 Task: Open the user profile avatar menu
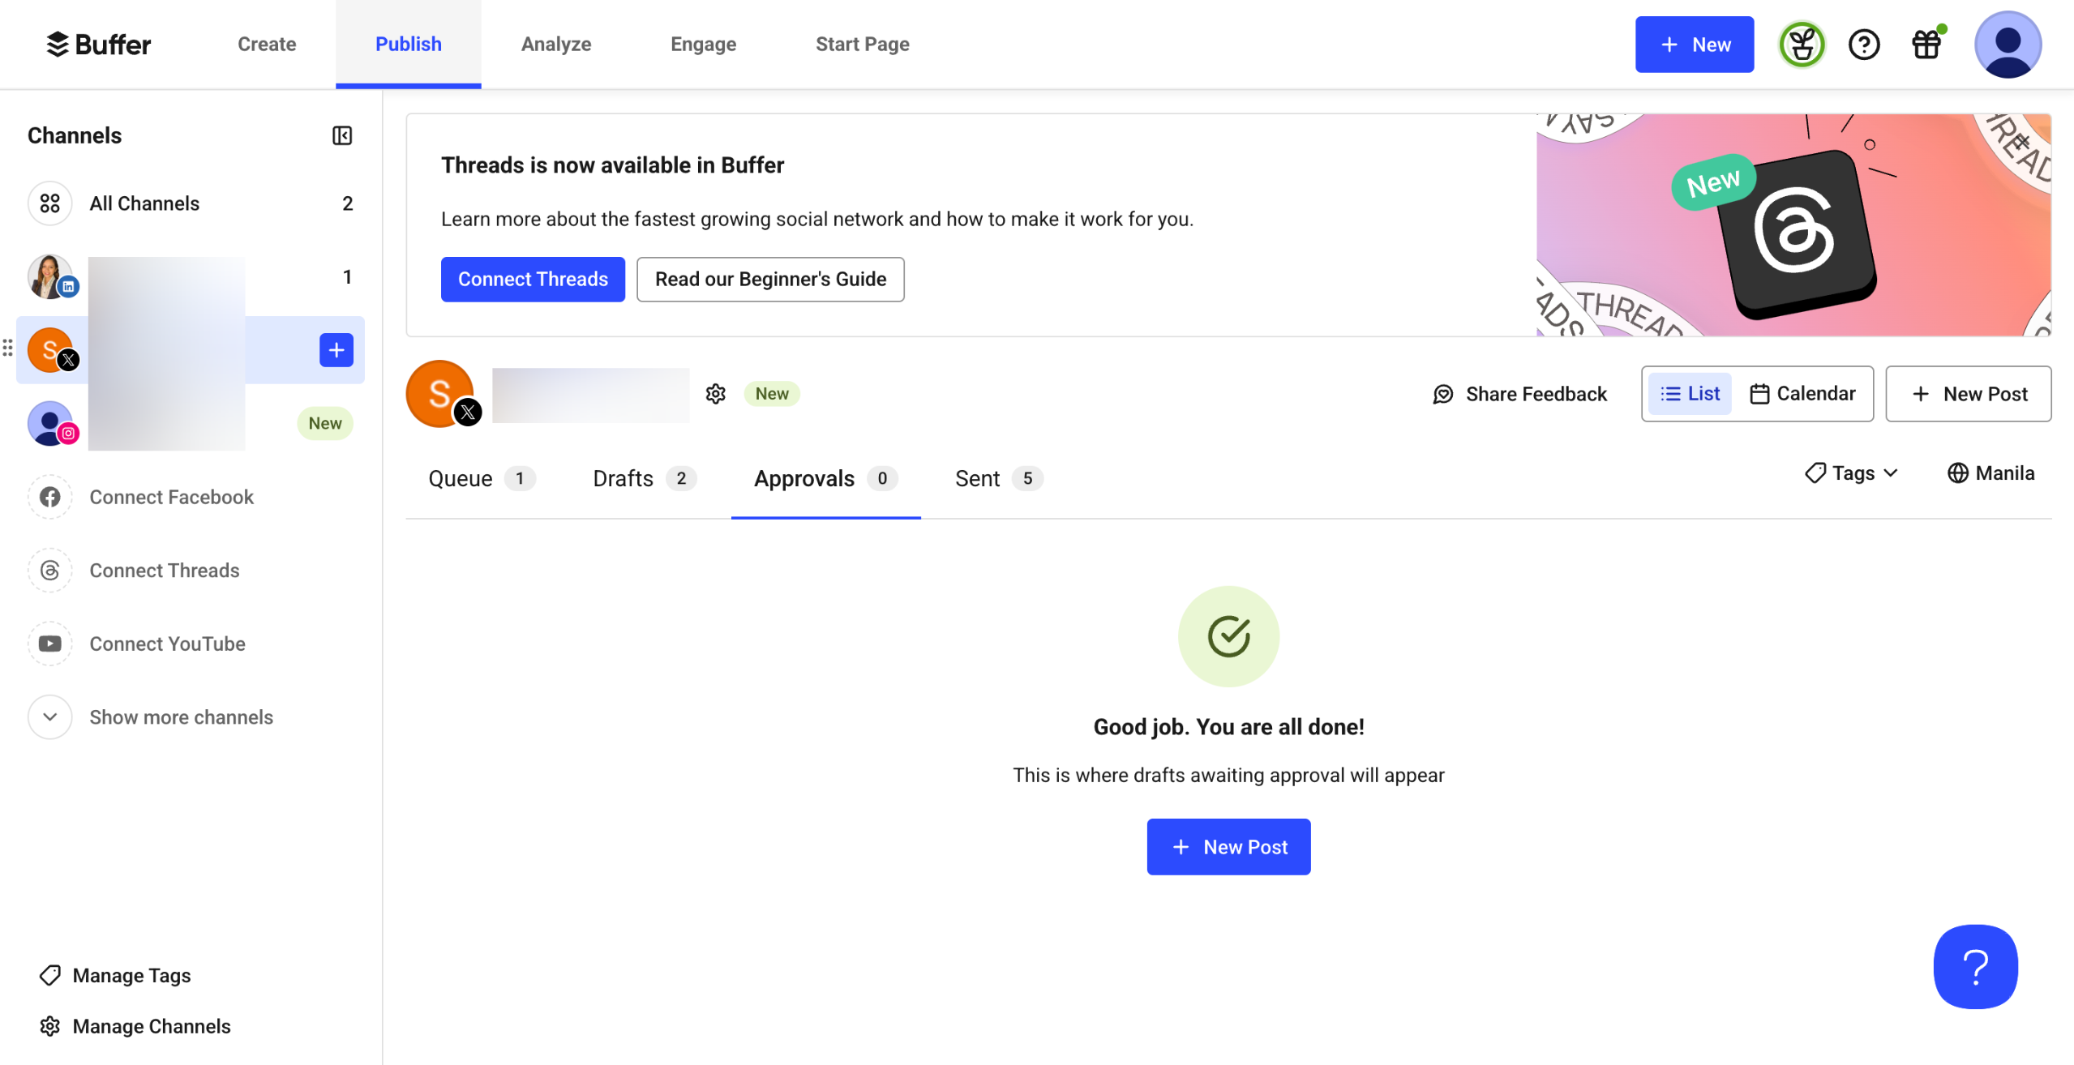coord(2007,45)
